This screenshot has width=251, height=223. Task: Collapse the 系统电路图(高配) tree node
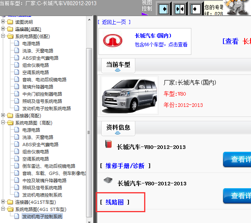pos(3,122)
